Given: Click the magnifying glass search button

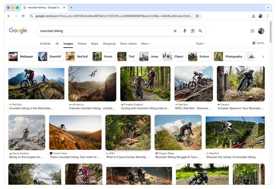Looking at the screenshot, I should [200, 31].
